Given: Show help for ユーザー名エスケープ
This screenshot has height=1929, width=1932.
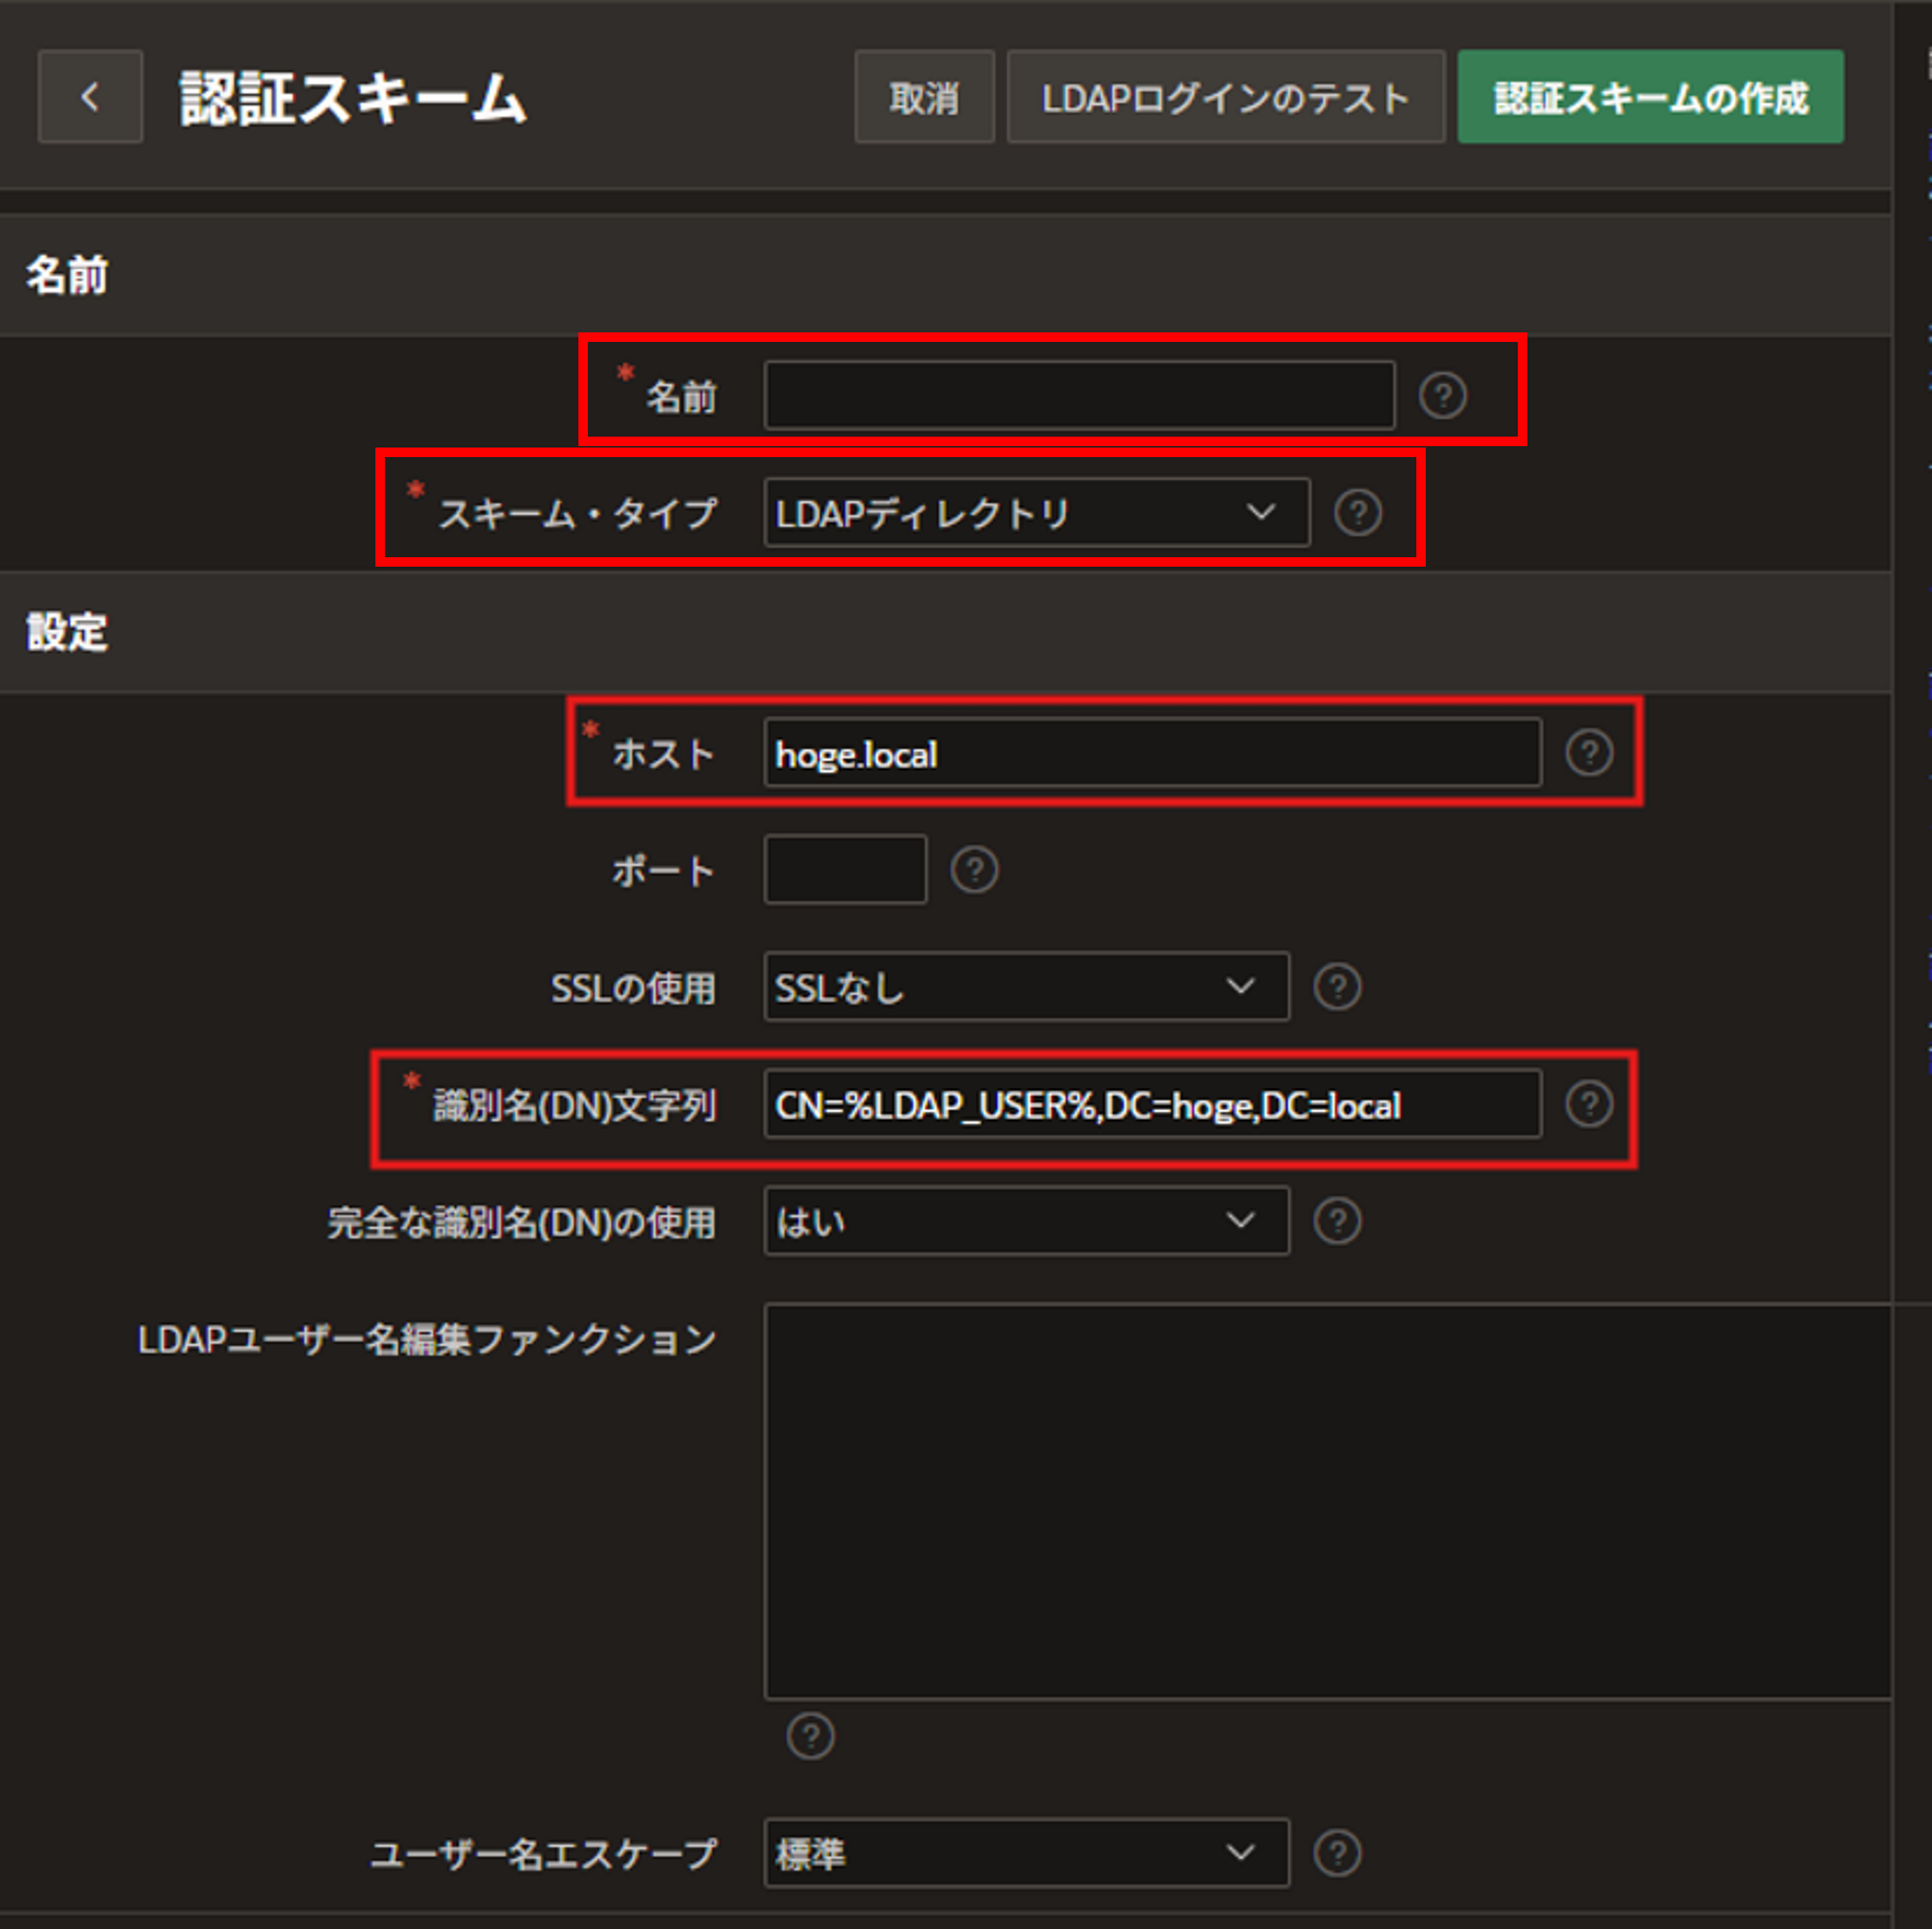Looking at the screenshot, I should (1337, 1853).
